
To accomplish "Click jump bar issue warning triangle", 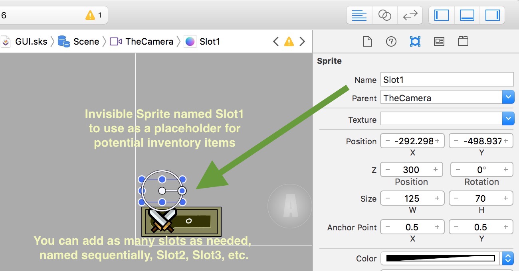I will (x=289, y=41).
